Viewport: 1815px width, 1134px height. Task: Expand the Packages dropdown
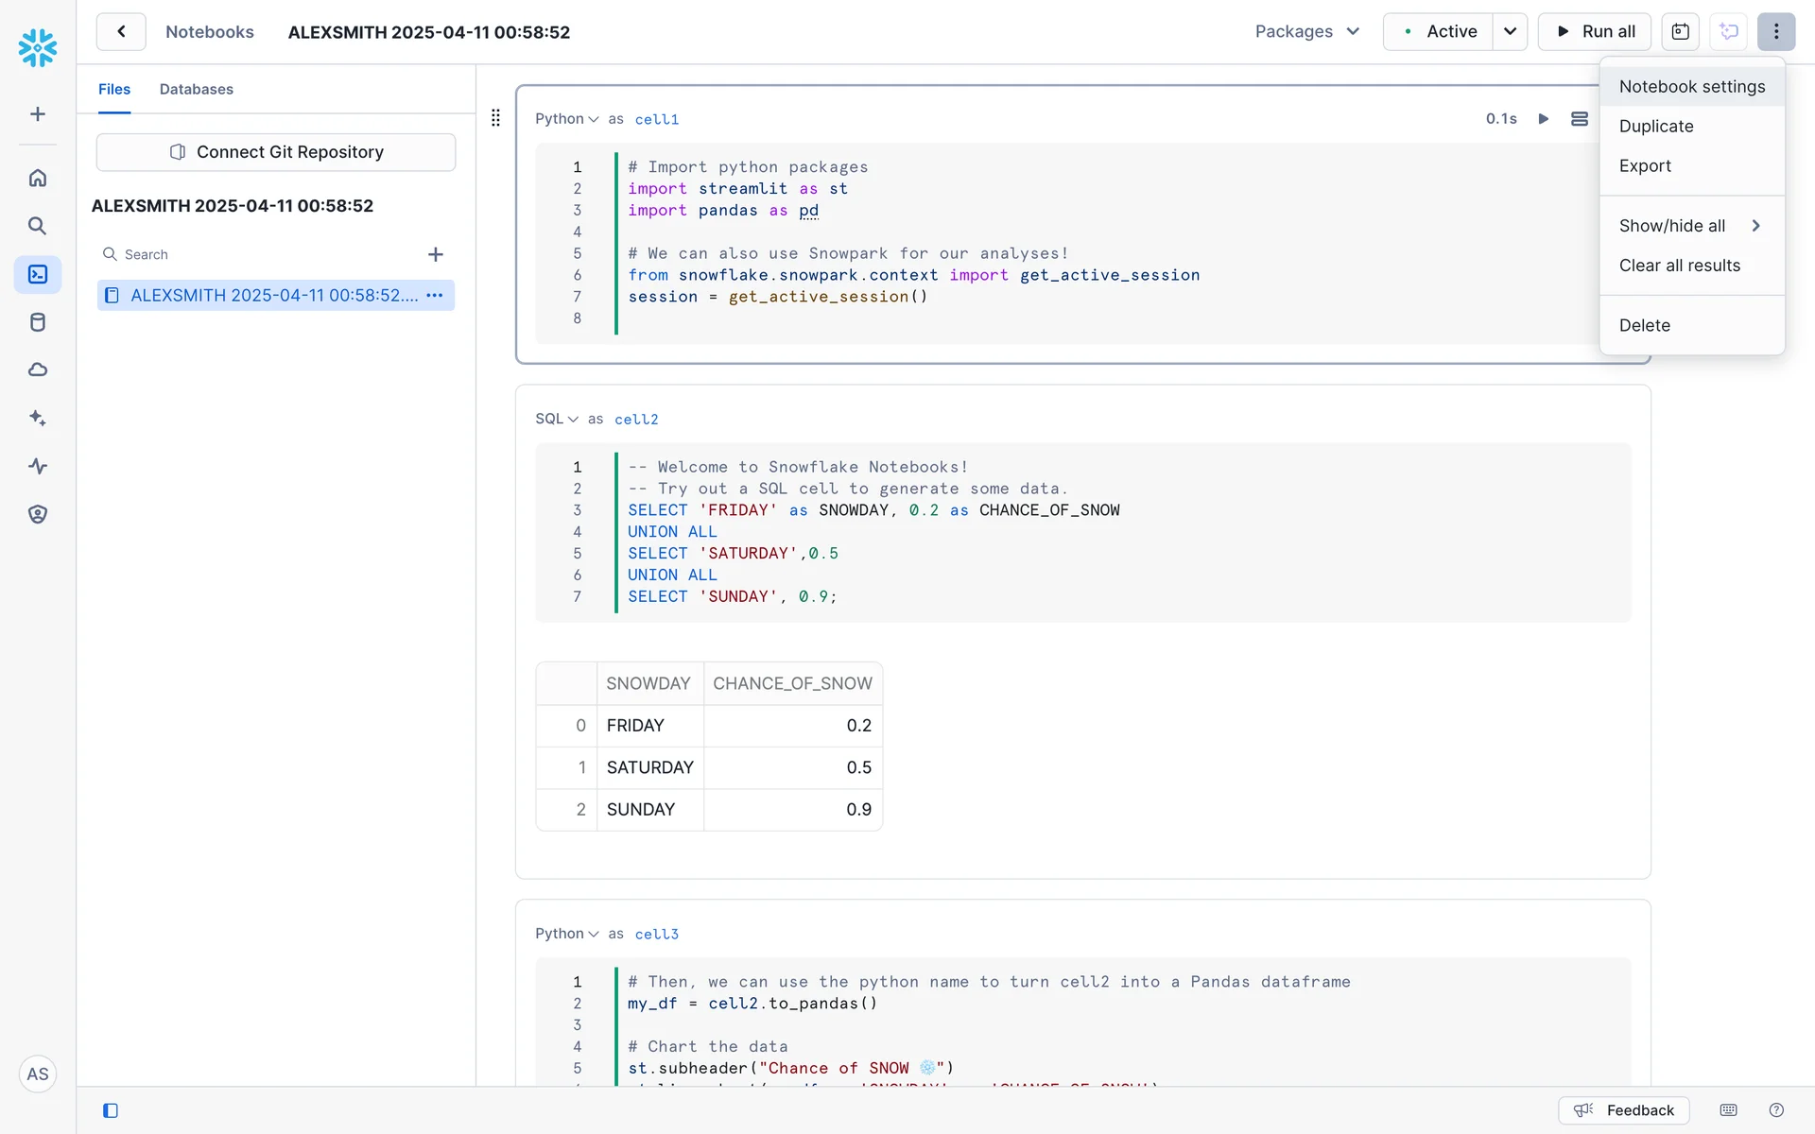(1306, 32)
